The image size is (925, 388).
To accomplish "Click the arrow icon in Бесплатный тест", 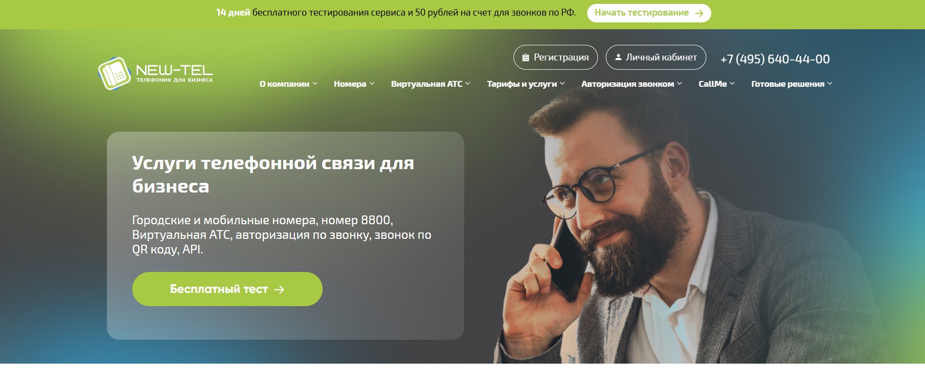I will [x=279, y=290].
